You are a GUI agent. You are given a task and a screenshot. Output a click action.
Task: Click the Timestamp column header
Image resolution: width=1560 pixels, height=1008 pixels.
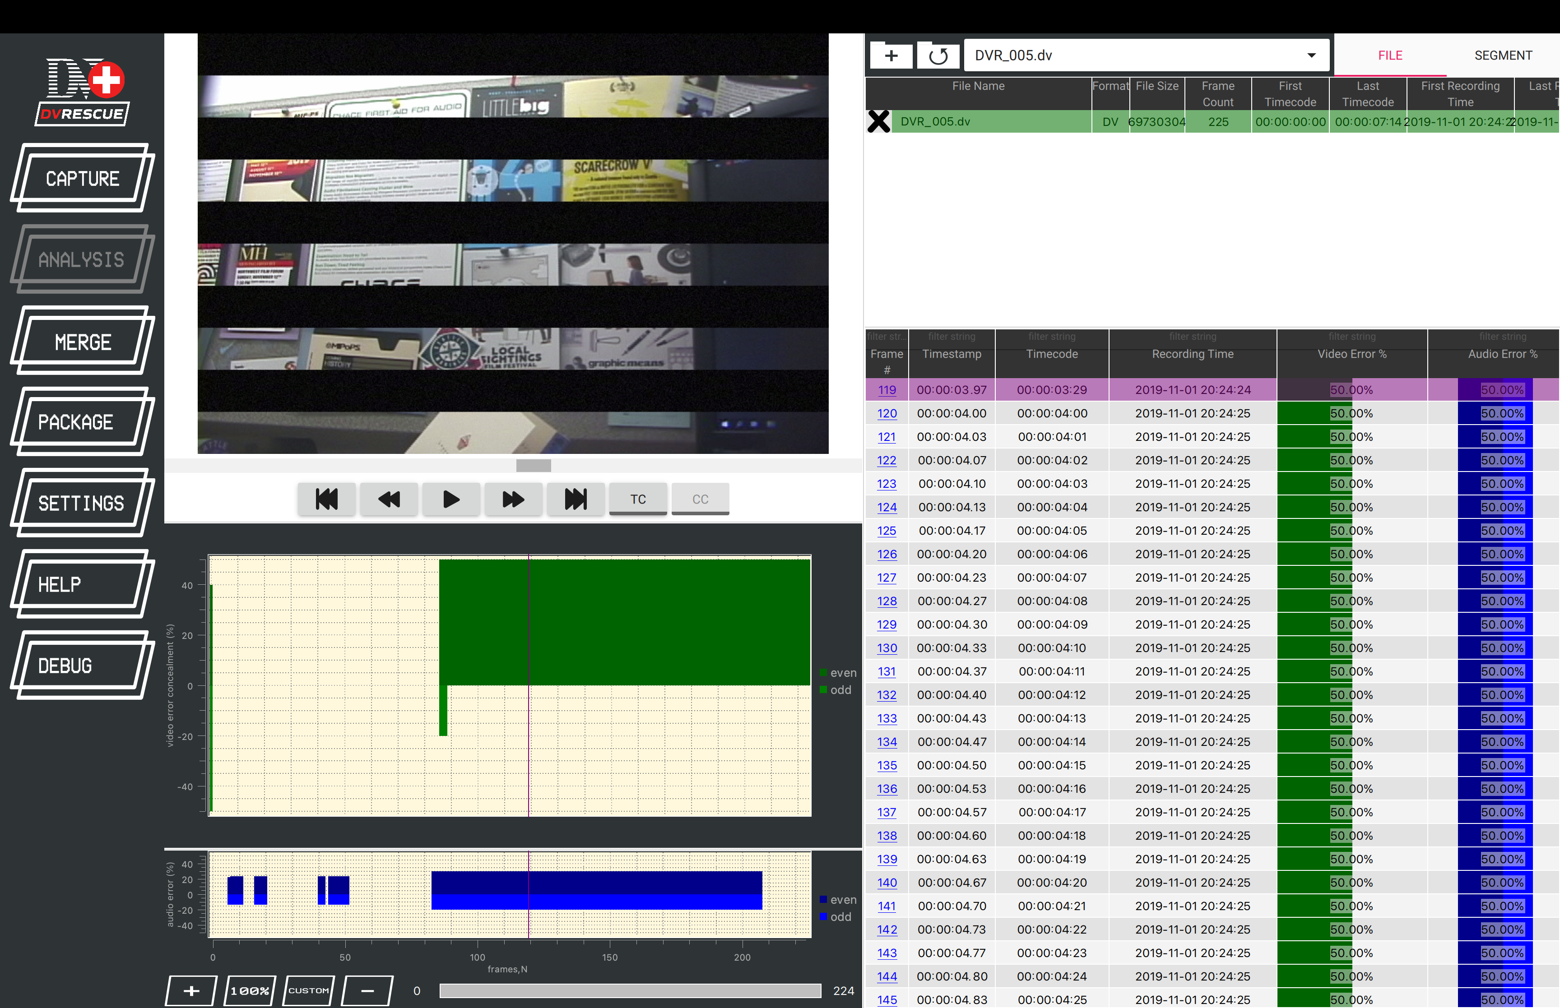[x=952, y=354]
